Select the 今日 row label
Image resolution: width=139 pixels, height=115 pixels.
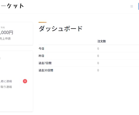(41, 49)
